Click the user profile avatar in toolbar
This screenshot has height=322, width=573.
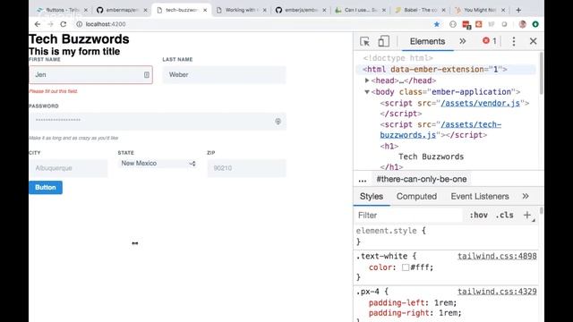coord(523,24)
